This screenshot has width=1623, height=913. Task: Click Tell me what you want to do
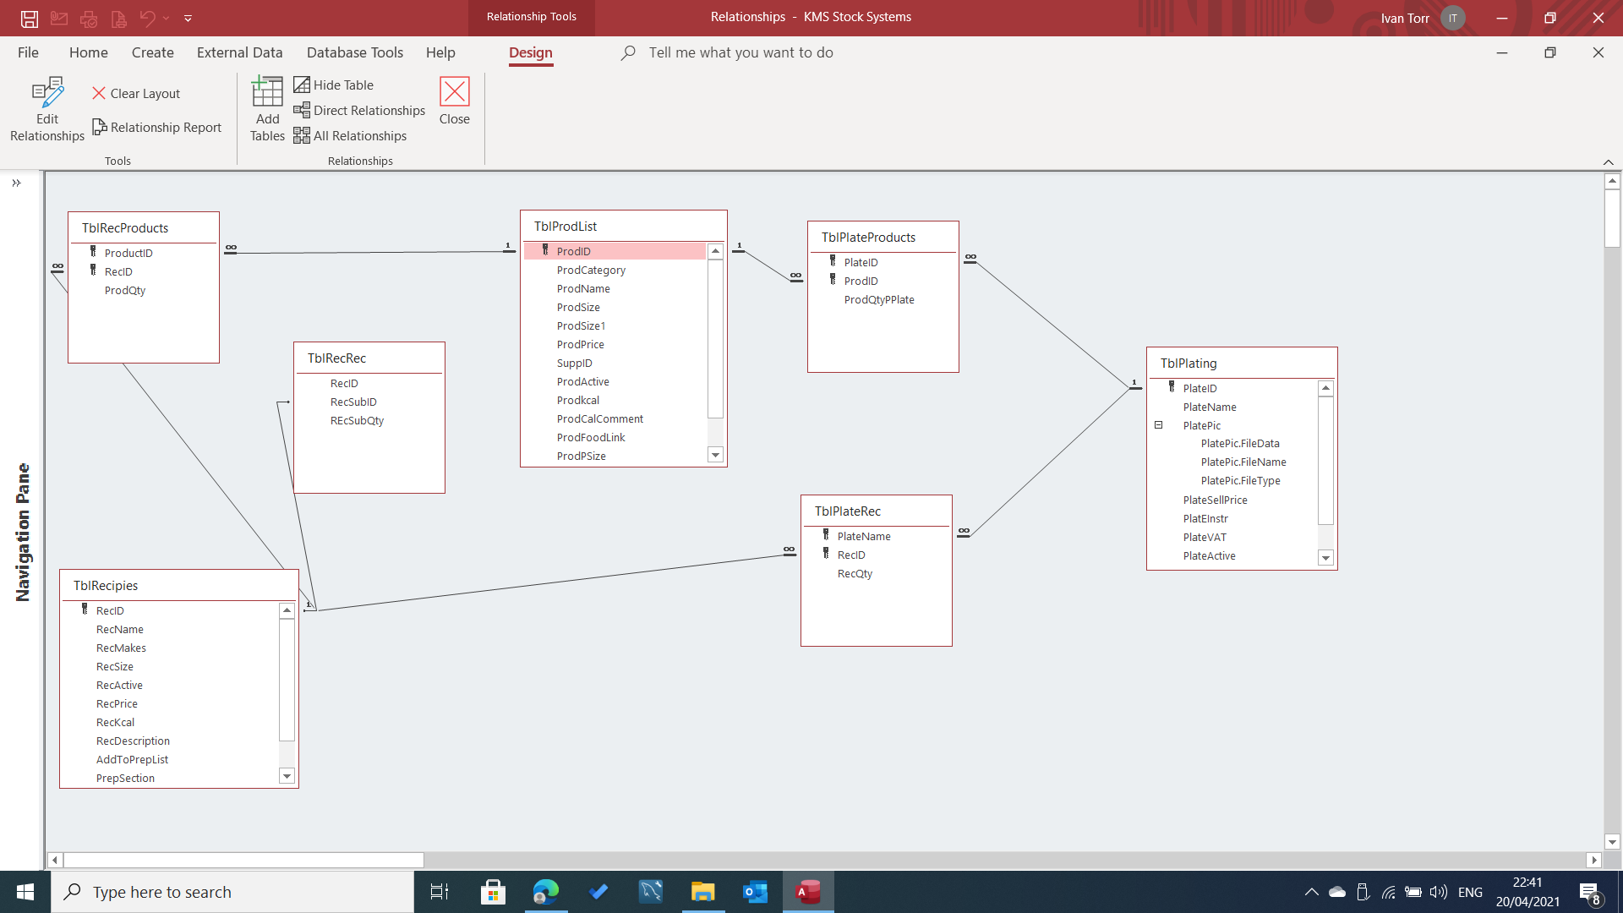740,52
